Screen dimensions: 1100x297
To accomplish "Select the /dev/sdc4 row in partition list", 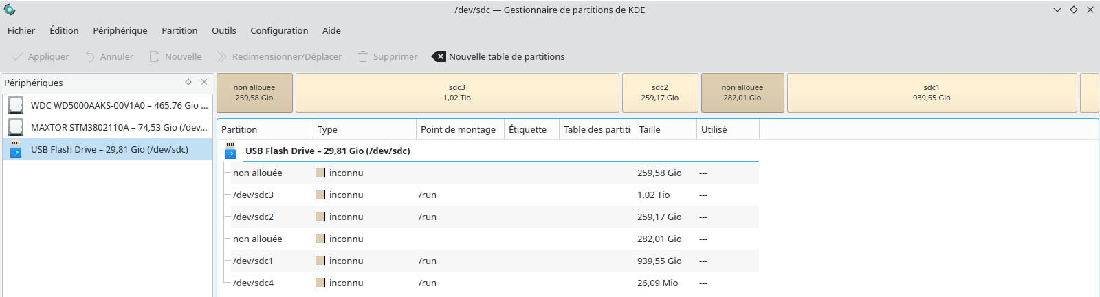I will click(x=488, y=283).
